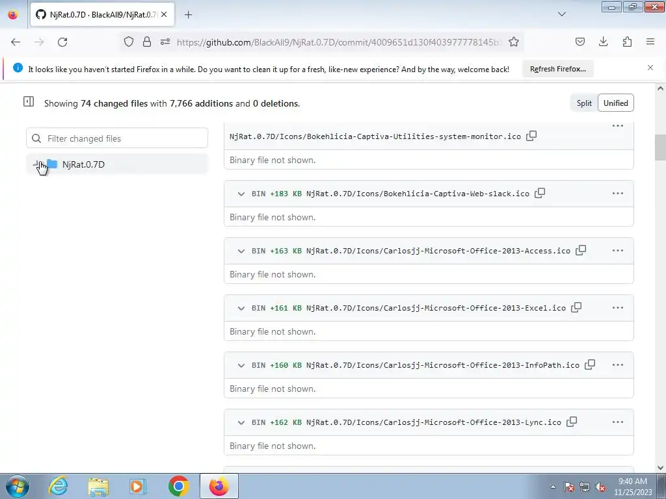This screenshot has height=499, width=666.
Task: Open options menu for Office-2013-Lync.ico
Action: [618, 422]
